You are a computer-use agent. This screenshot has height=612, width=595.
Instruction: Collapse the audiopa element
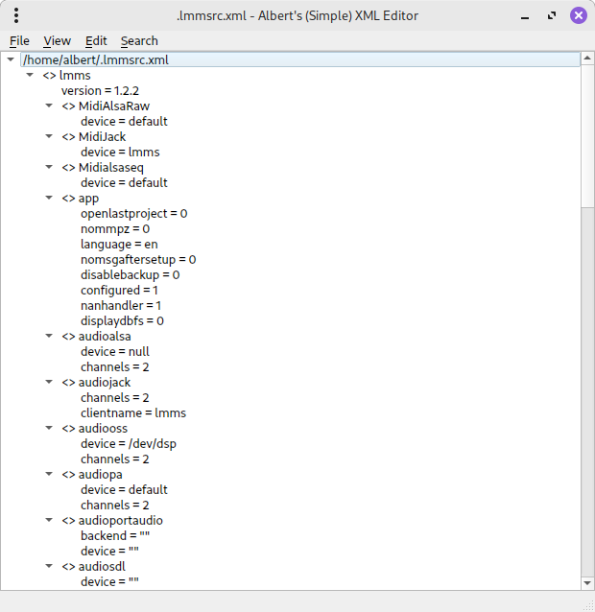tap(49, 474)
